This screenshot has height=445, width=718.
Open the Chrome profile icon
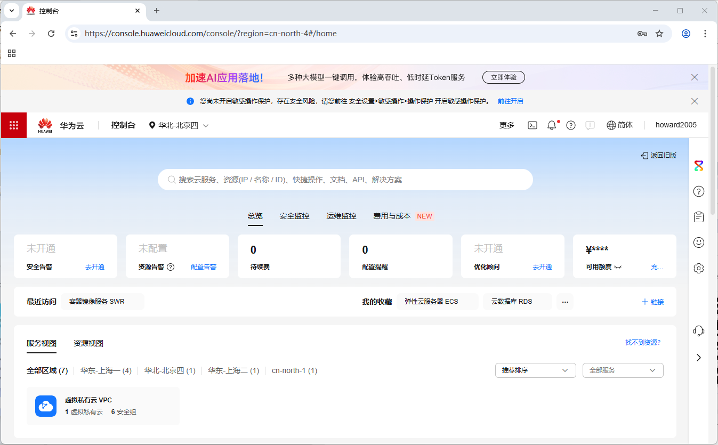click(x=686, y=34)
